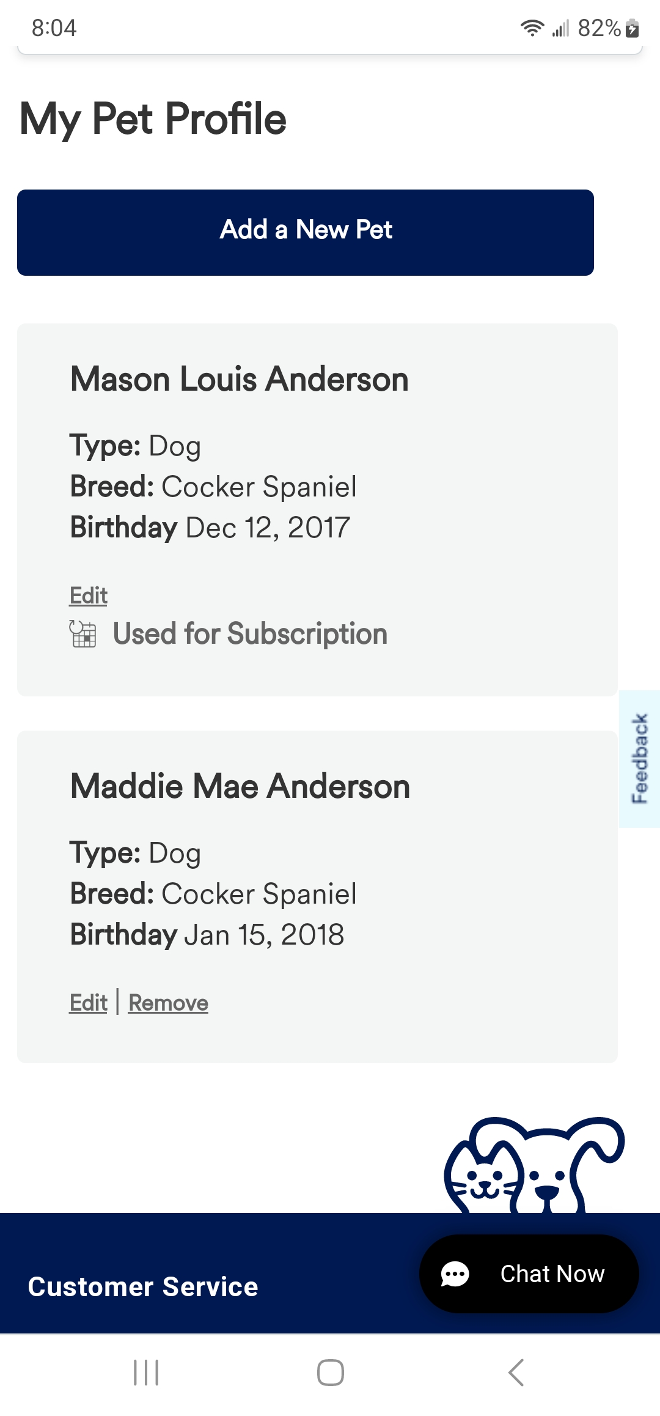
Task: Tap the cellular signal strength icon
Action: pyautogui.click(x=560, y=28)
